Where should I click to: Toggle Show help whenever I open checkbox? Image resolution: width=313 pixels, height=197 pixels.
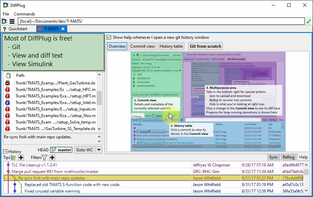(x=109, y=37)
